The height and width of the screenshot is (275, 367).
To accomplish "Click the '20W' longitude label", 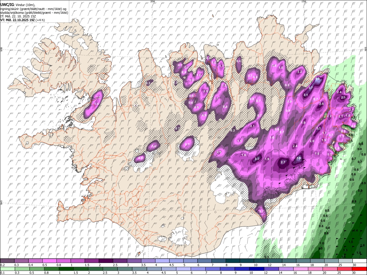I will (x=153, y=1).
